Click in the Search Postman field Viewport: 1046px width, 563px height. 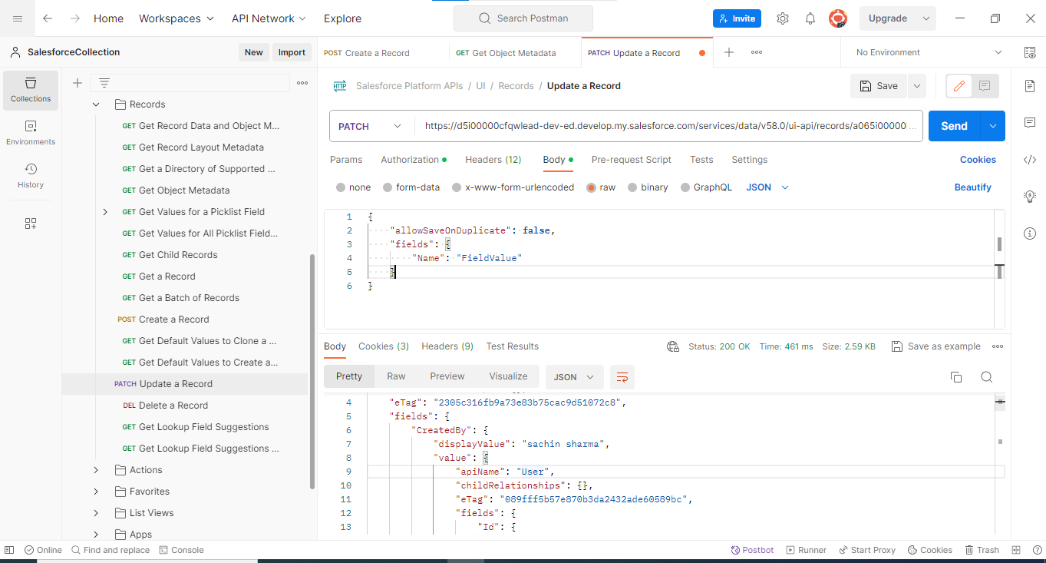(523, 18)
